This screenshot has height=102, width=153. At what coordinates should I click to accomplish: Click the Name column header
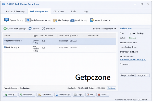click(x=7, y=35)
